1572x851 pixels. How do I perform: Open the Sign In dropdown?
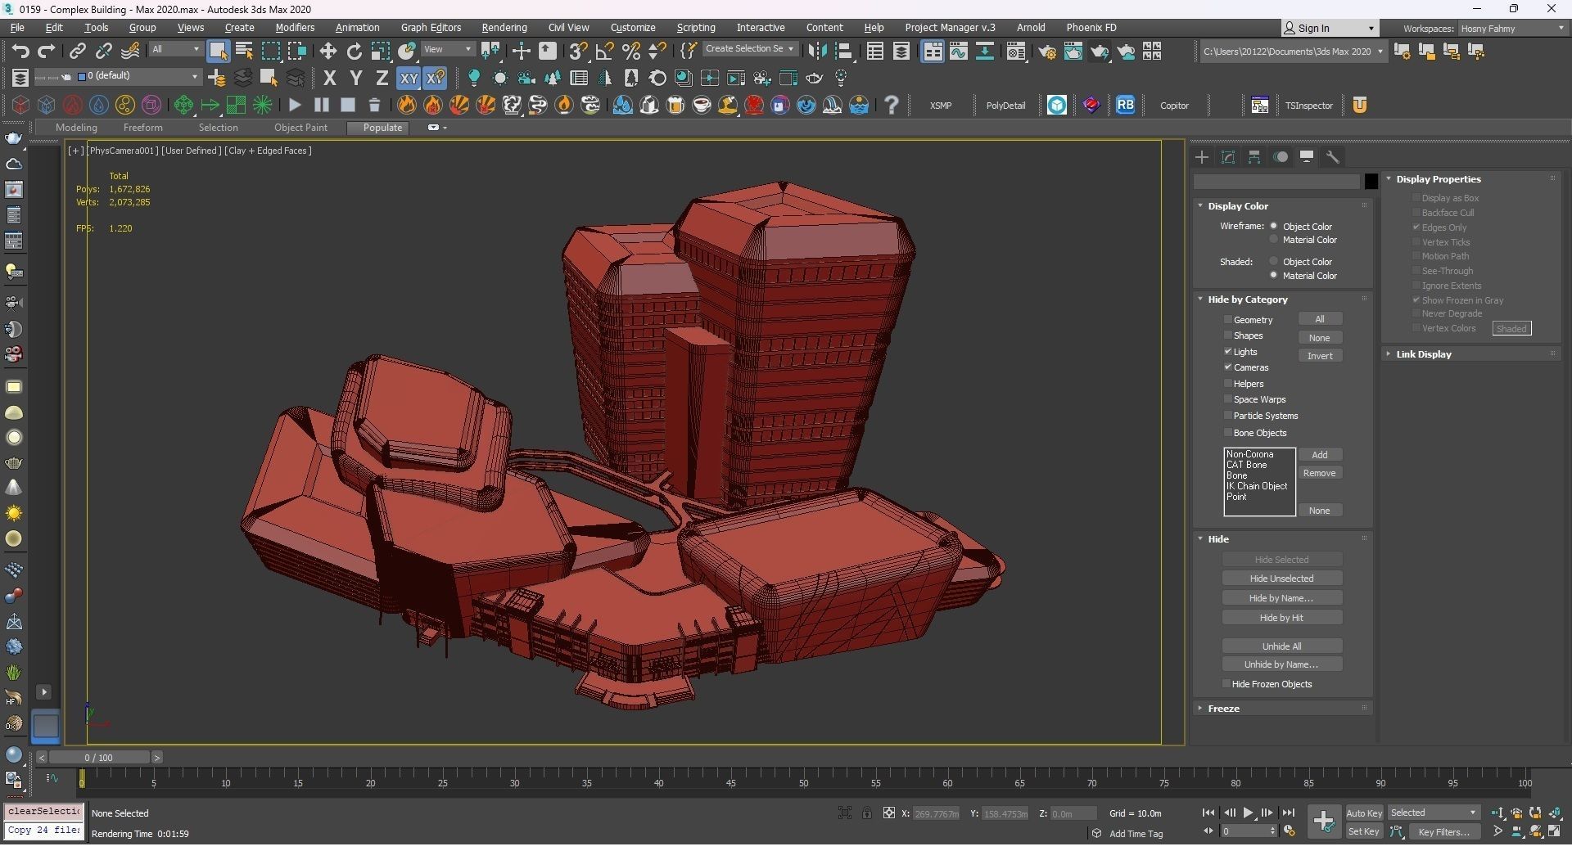(x=1329, y=28)
